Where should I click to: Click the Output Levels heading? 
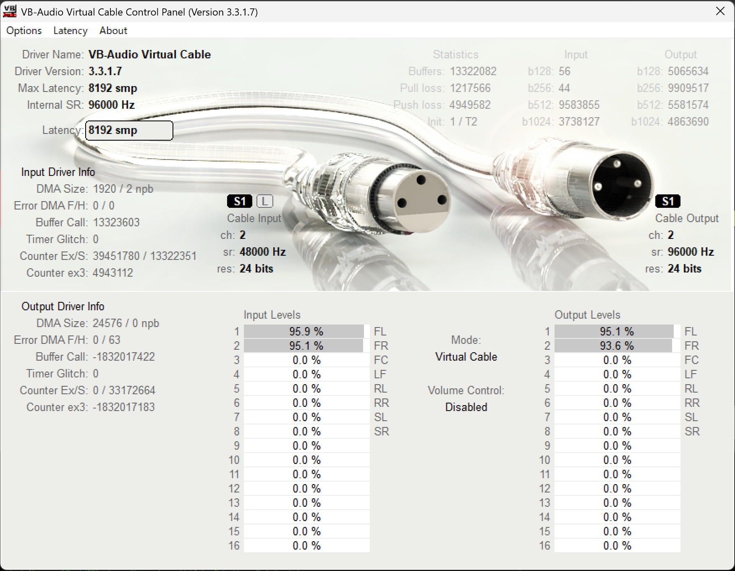pyautogui.click(x=587, y=315)
